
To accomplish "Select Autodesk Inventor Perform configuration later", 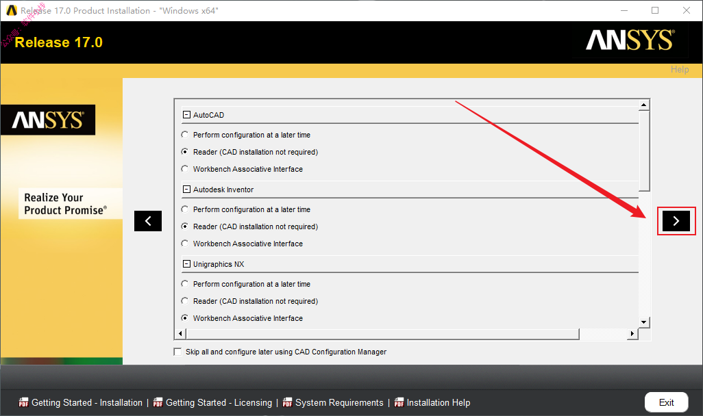I will 185,209.
